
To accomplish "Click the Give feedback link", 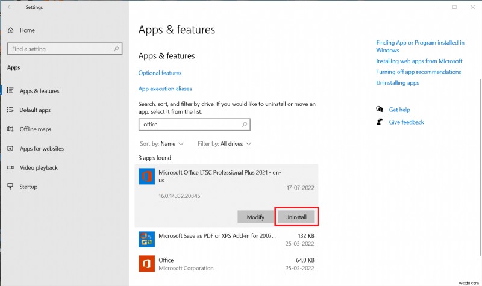I will click(x=406, y=122).
